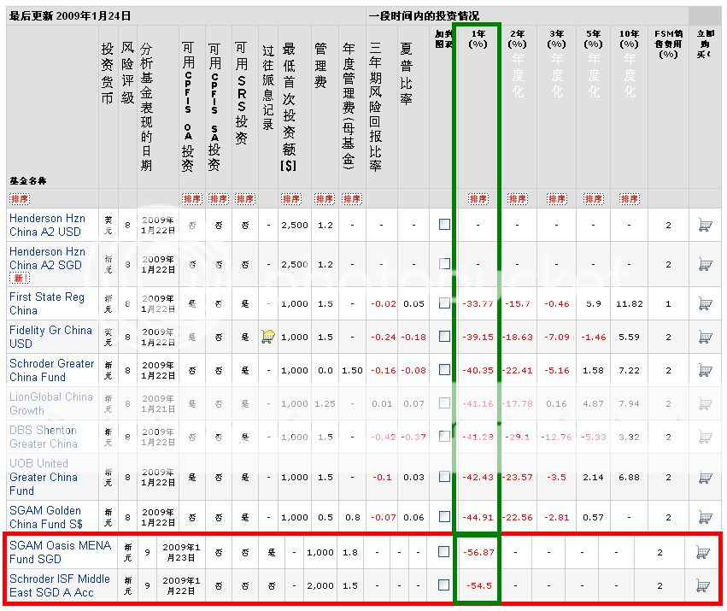The image size is (727, 611).
Task: Add Fidelity Gr China USD to cart
Action: (x=705, y=337)
